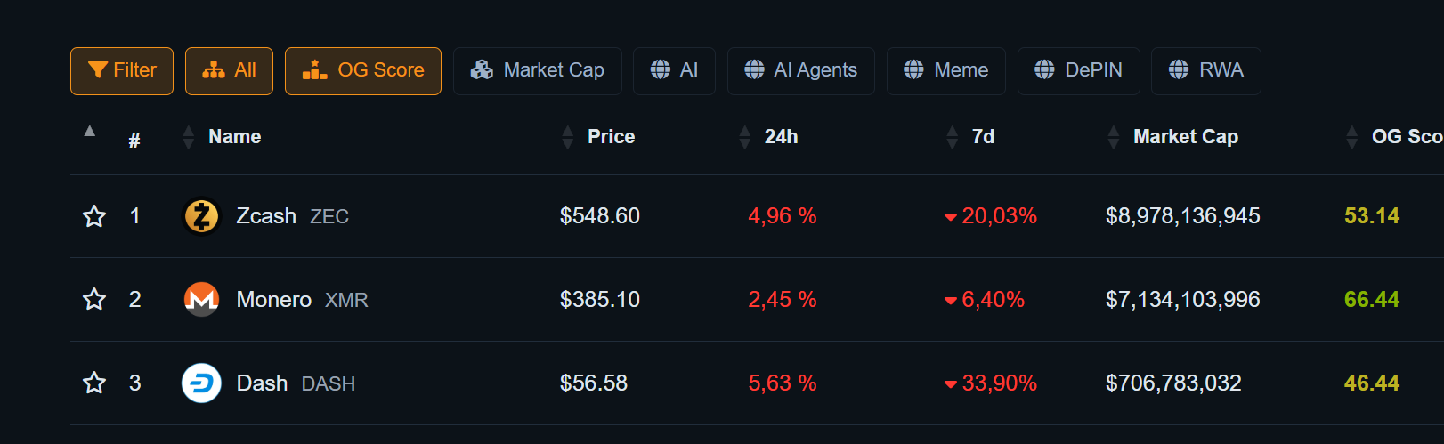Select the Market Cap category filter
Viewport: 1444px width, 444px height.
click(538, 70)
